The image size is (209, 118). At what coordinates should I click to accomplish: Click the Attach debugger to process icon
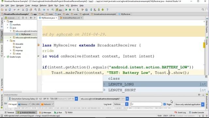coord(78,10)
